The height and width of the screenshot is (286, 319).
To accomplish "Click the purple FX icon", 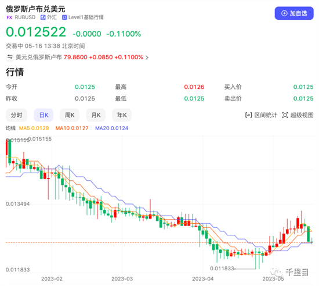I will pyautogui.click(x=9, y=17).
